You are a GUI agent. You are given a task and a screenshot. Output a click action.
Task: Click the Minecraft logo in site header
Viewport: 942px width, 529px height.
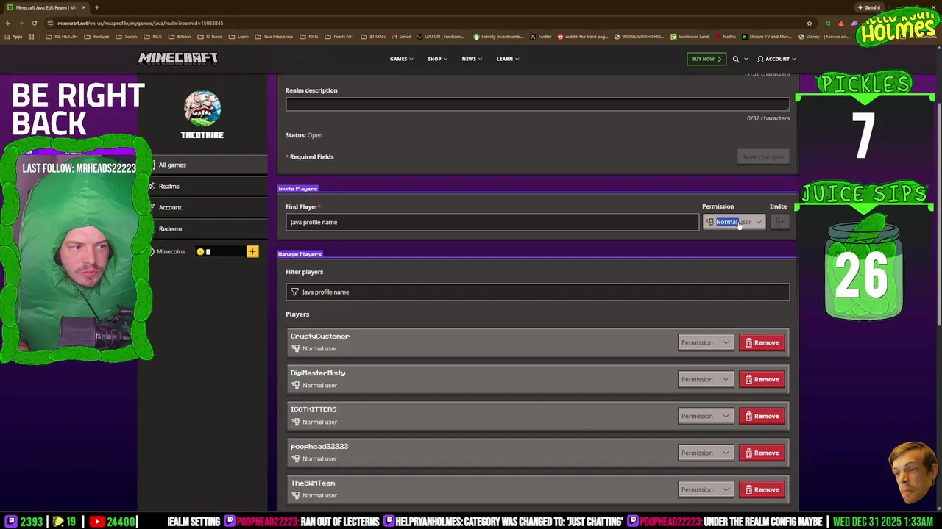(x=178, y=58)
